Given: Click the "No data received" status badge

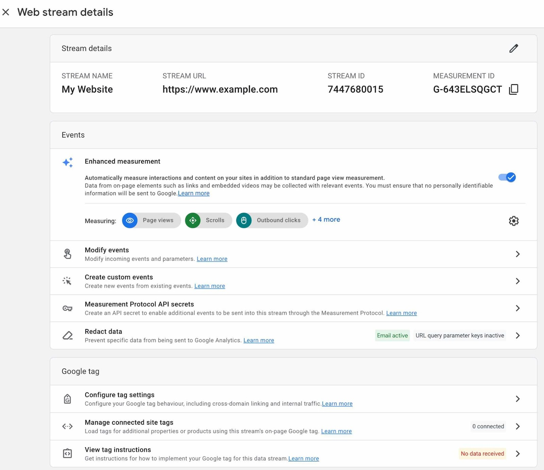Looking at the screenshot, I should (482, 454).
